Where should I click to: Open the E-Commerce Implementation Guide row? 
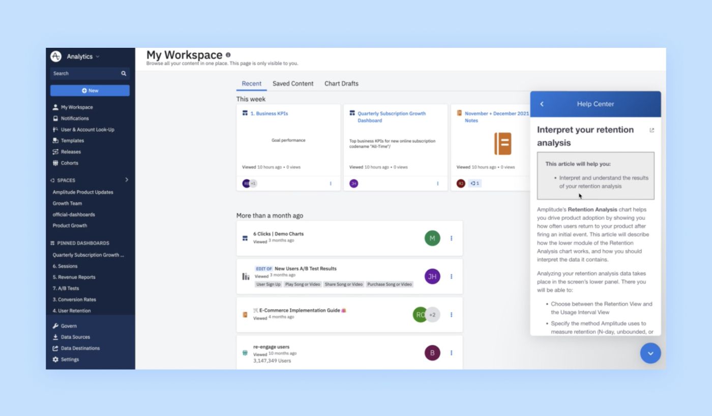(349, 315)
